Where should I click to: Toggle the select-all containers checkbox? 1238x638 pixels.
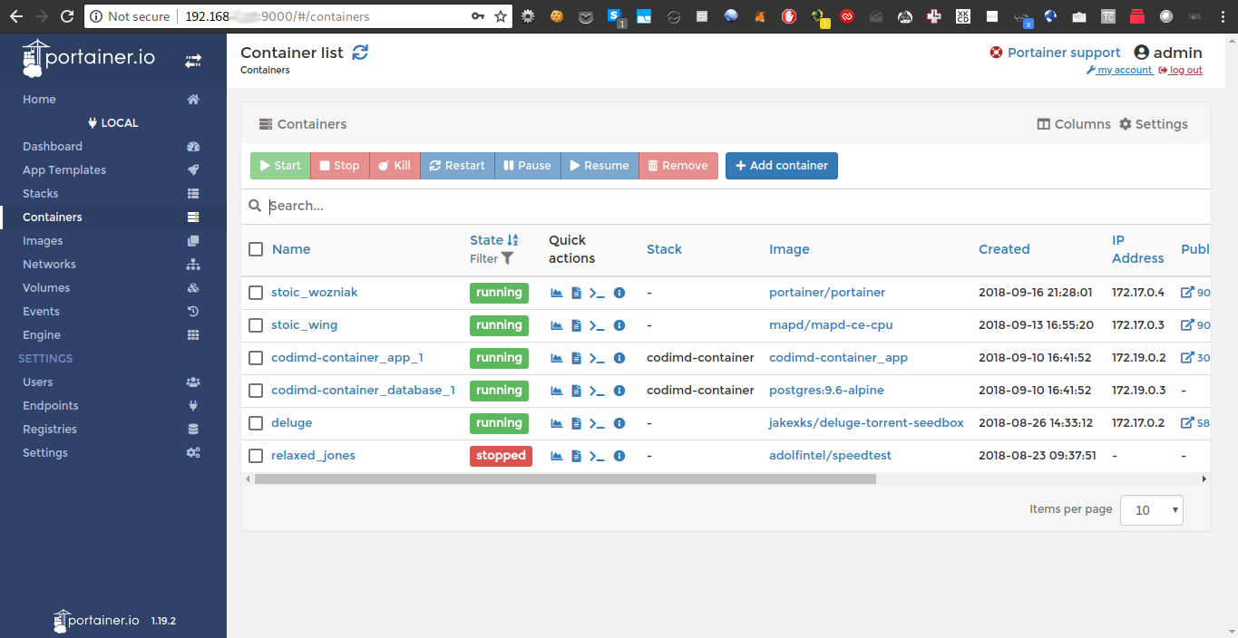click(256, 249)
